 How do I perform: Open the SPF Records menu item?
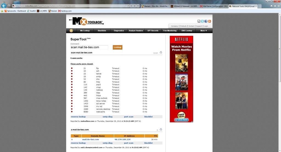coord(153,31)
